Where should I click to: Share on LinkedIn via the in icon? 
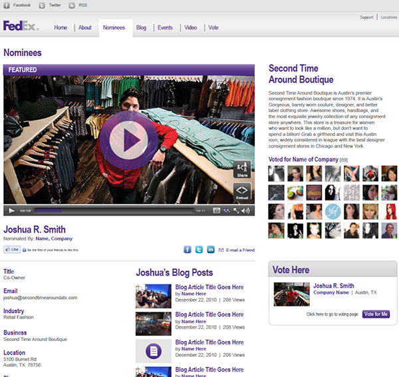coord(211,250)
